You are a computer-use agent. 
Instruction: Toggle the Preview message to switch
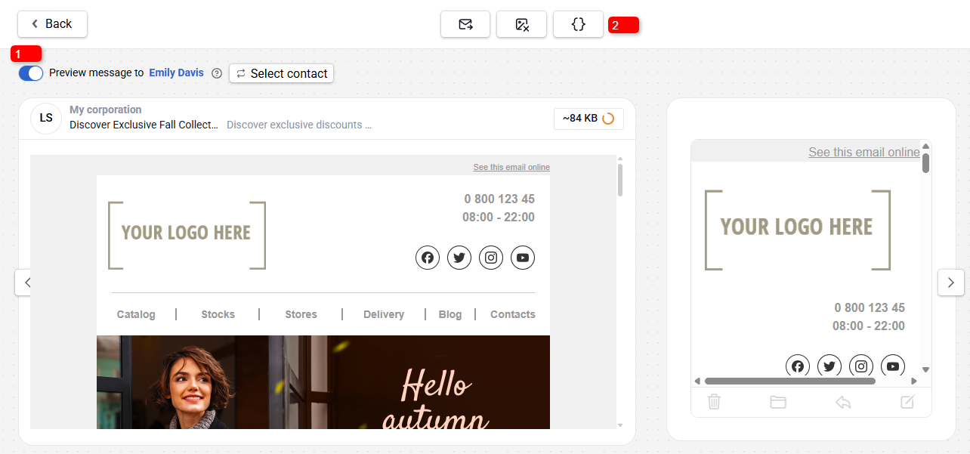coord(31,73)
